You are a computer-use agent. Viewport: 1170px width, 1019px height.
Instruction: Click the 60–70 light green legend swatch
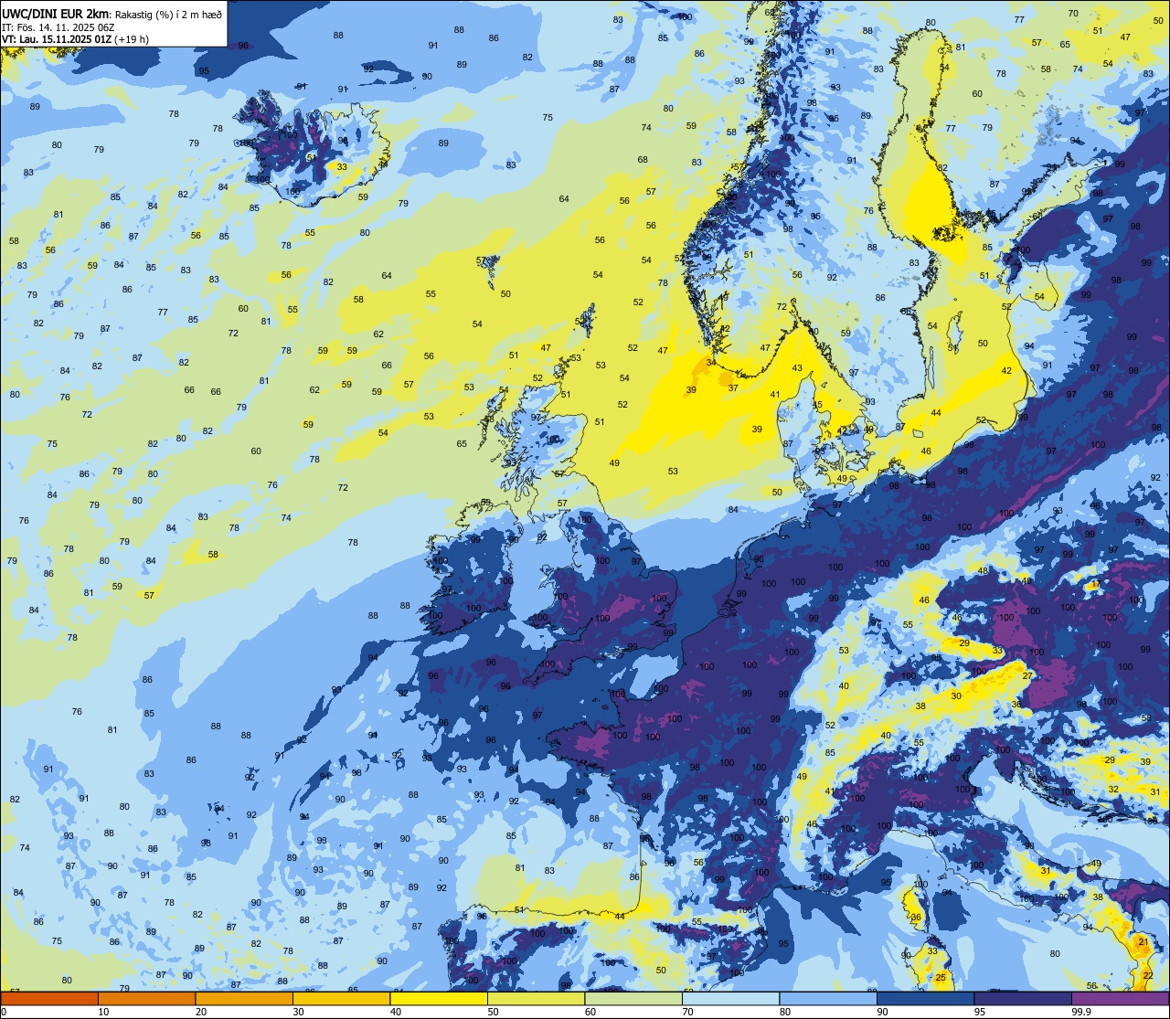point(633,998)
